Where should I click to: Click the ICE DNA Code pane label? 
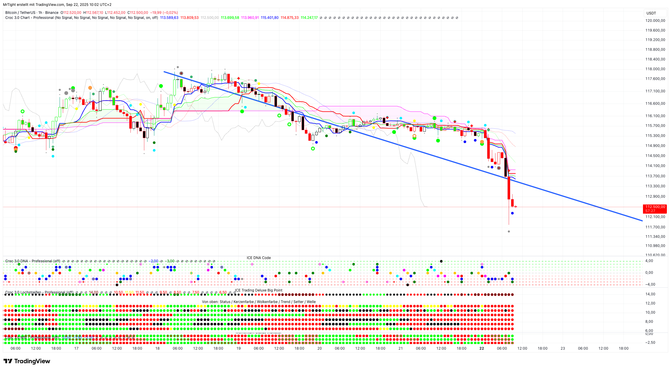(x=258, y=258)
